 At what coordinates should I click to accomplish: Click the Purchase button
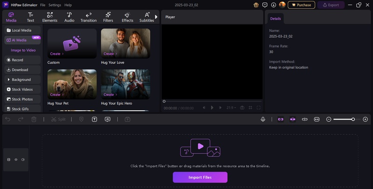(x=301, y=5)
